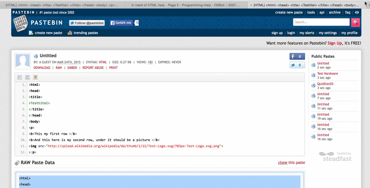Image resolution: width=370 pixels, height=188 pixels.
Task: Open the tools menu link
Action: (x=311, y=12)
